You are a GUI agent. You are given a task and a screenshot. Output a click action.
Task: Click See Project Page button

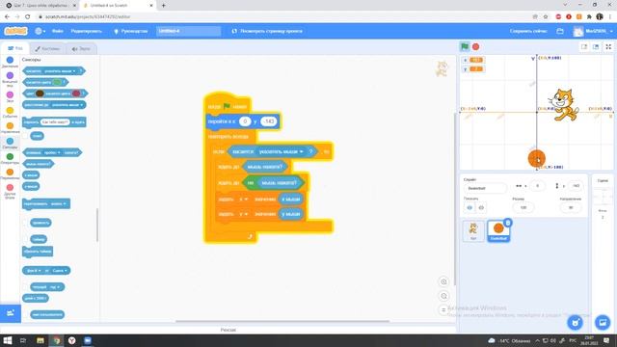(268, 31)
